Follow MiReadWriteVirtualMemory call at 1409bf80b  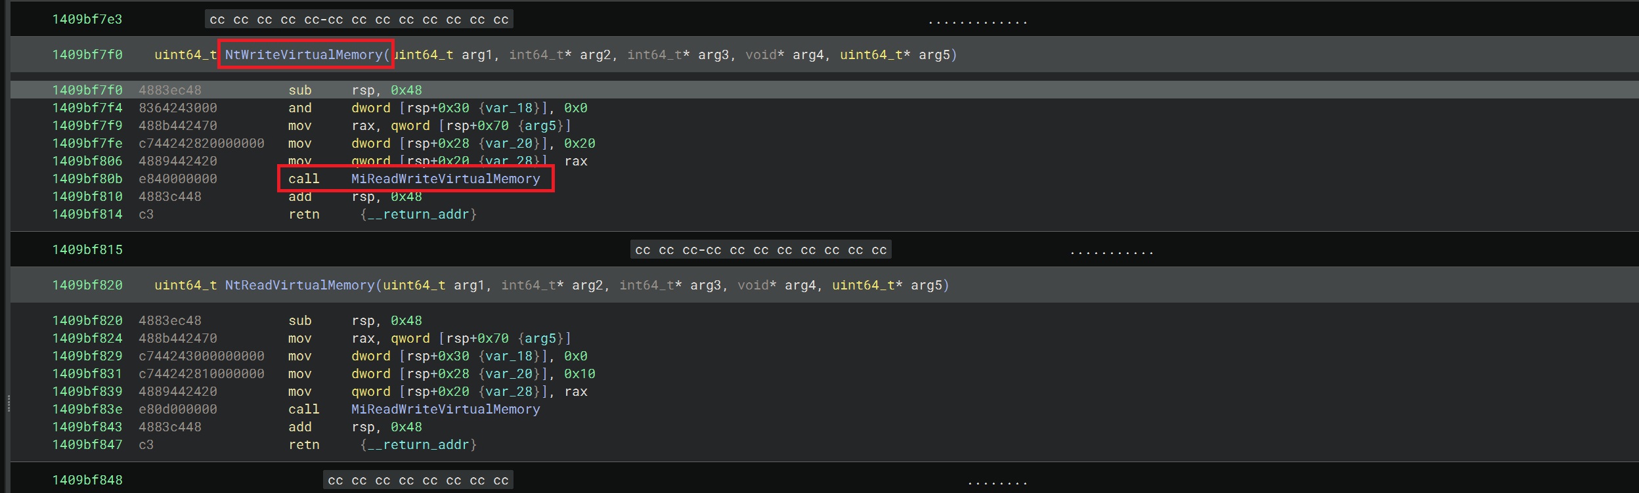point(445,179)
